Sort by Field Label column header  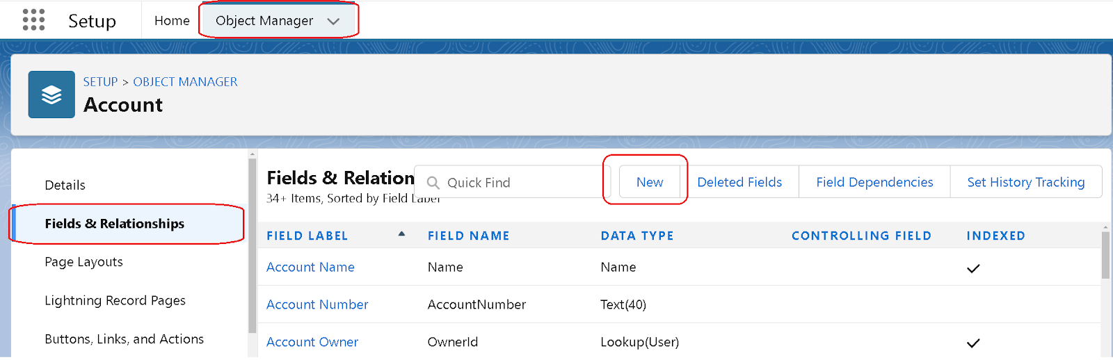tap(307, 236)
